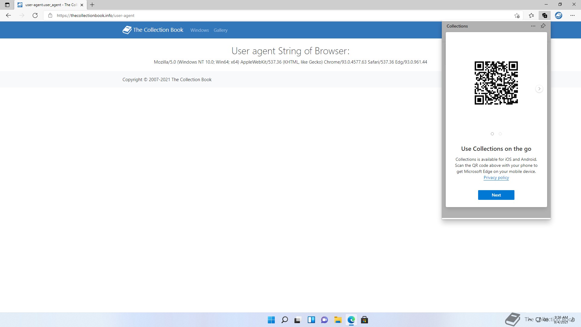
Task: Select the user-agent tab
Action: click(x=51, y=5)
